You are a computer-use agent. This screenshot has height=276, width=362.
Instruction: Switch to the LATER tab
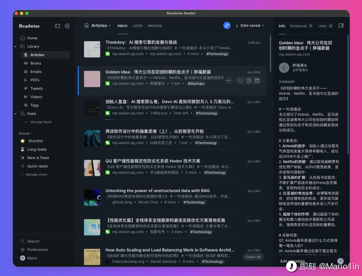coord(138,26)
